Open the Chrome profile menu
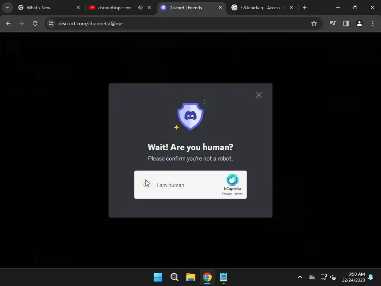Screen dimensions: 381x286 (359, 23)
